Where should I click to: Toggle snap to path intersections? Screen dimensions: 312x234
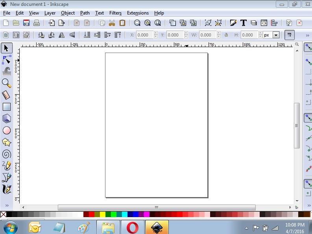308,138
